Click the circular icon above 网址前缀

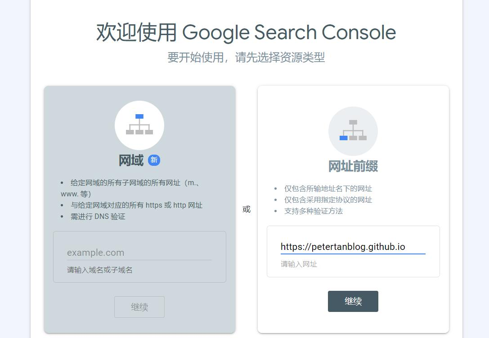pos(353,131)
